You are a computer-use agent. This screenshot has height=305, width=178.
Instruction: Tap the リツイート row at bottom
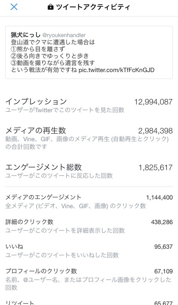point(89,302)
